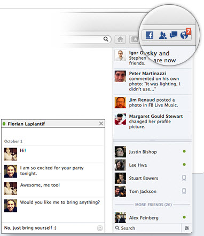Click Lee Hwa's green online dot

(x=184, y=165)
